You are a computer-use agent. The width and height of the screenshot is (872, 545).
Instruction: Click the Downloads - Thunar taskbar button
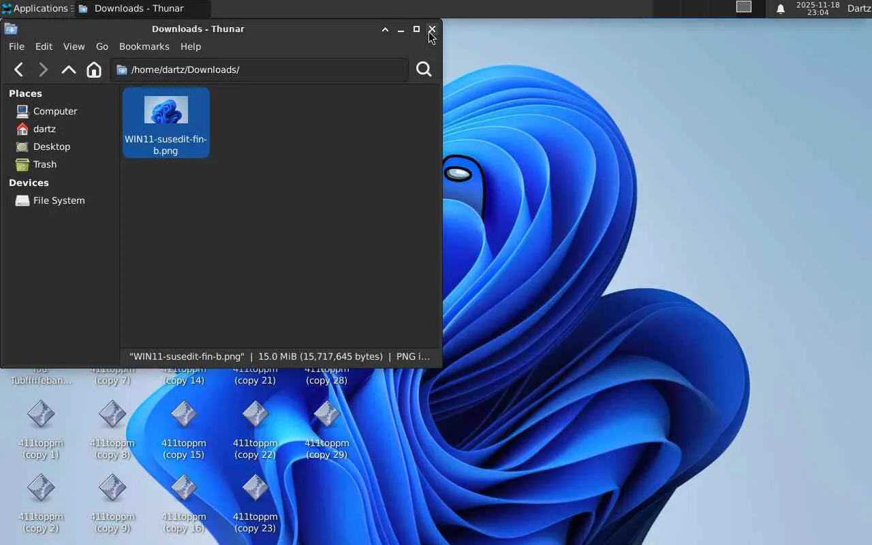(x=142, y=9)
